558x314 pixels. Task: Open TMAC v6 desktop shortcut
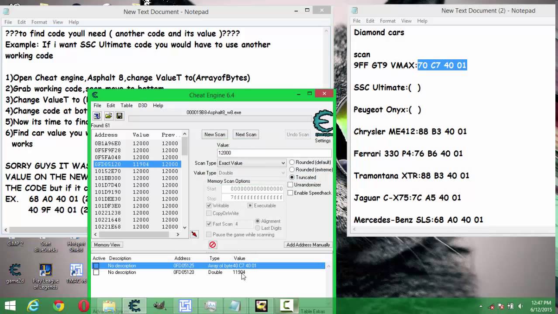(76, 273)
